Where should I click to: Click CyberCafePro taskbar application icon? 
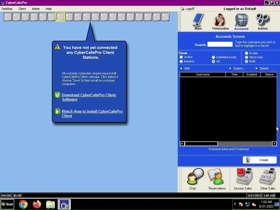(64, 204)
